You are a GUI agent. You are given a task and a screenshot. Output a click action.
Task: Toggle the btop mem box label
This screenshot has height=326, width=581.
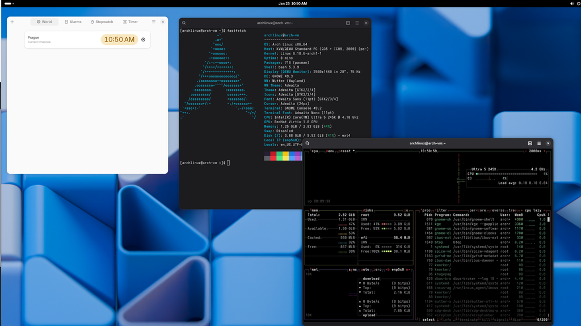pos(314,210)
